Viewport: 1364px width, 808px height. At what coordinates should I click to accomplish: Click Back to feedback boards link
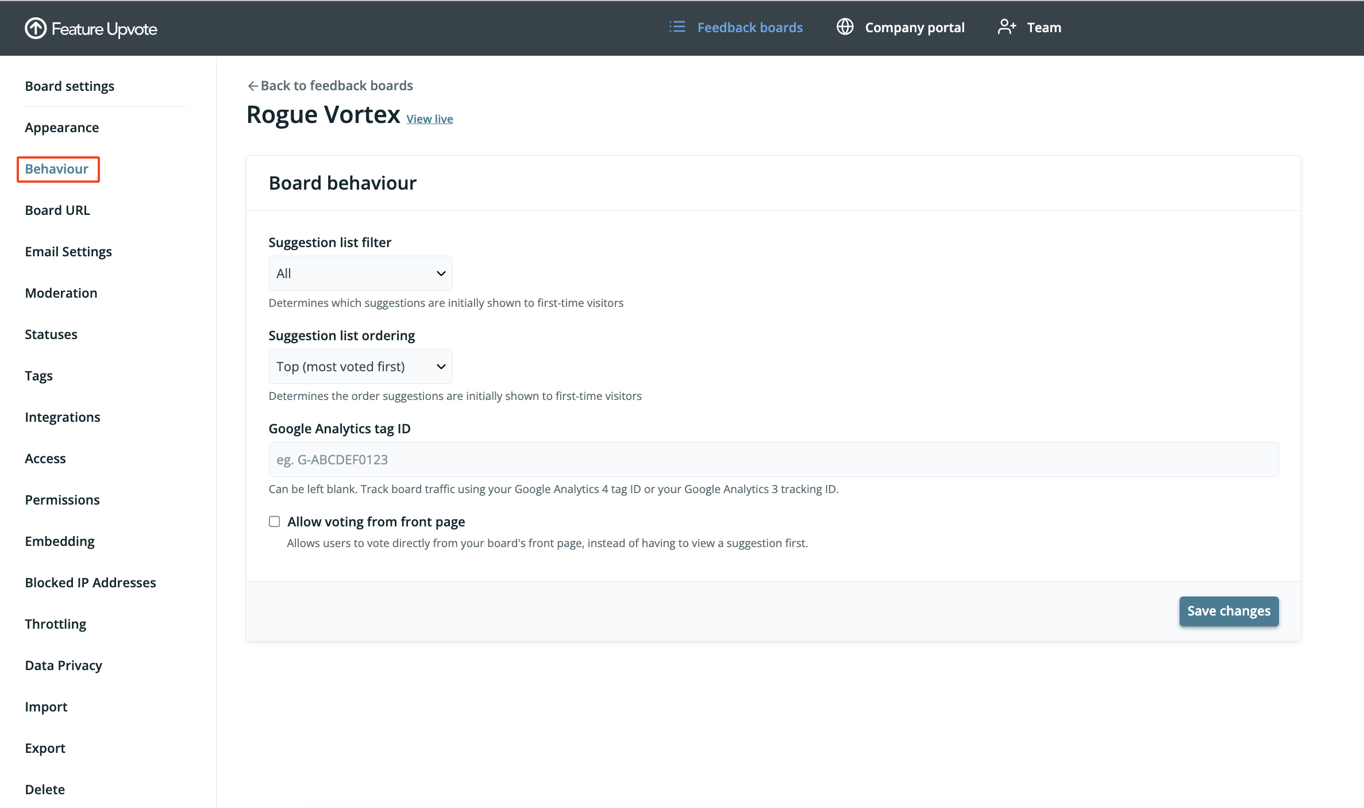pos(336,86)
